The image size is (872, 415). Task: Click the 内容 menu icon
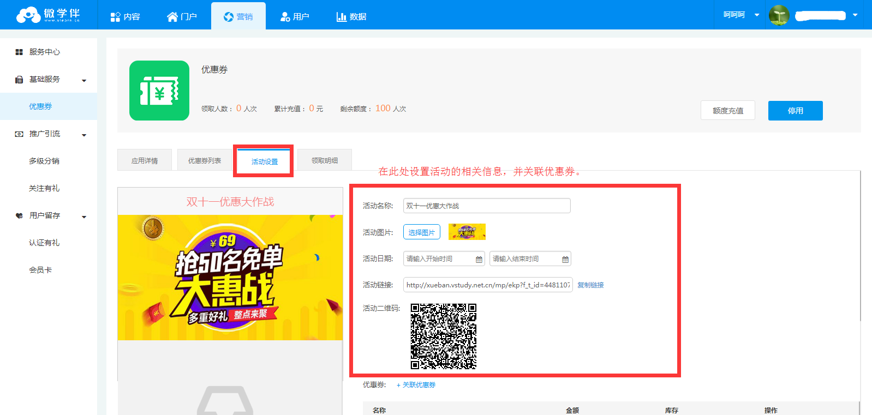[115, 17]
